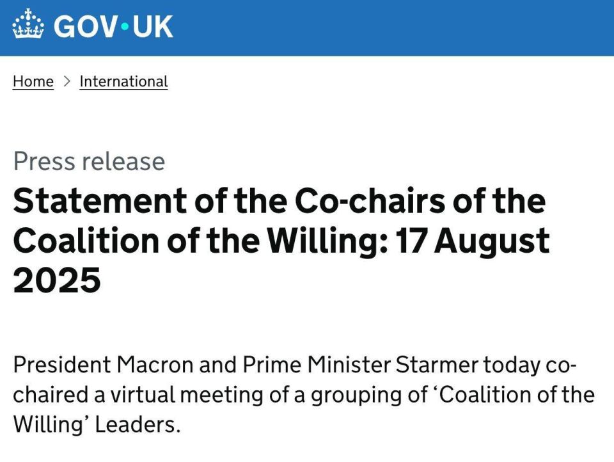614x462 pixels.
Task: Select the GOV.UK logo
Action: [93, 27]
